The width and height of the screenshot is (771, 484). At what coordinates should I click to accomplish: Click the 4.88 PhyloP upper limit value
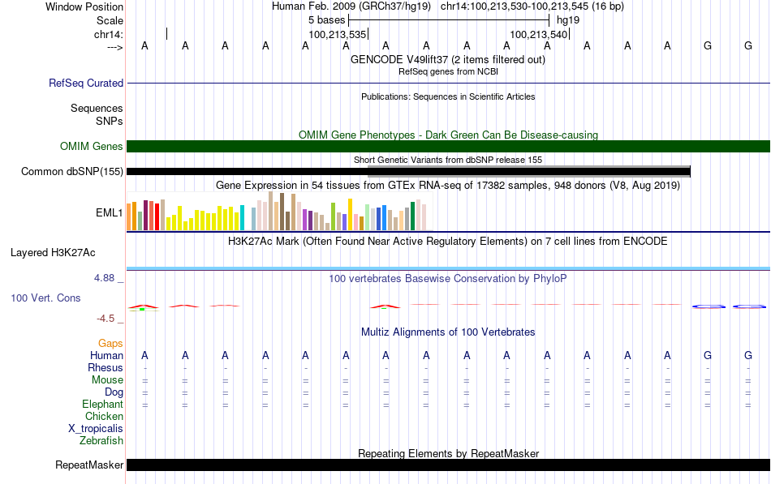click(x=104, y=278)
